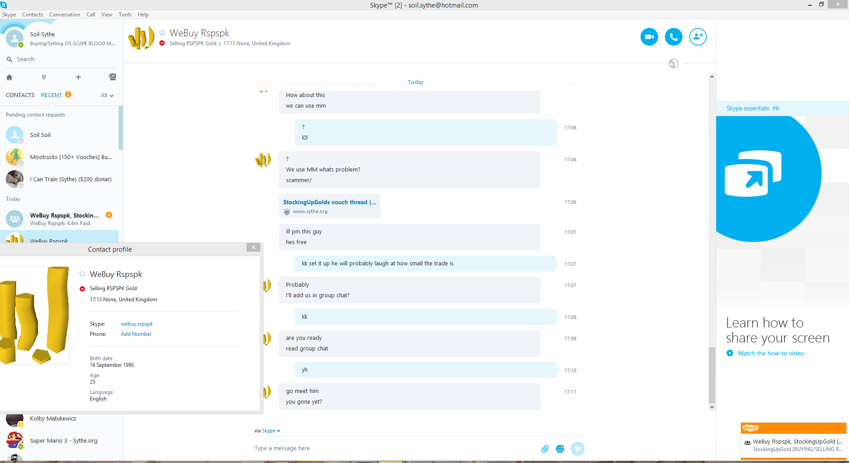Image resolution: width=849 pixels, height=463 pixels.
Task: Click the 'read group chat' message
Action: click(307, 349)
